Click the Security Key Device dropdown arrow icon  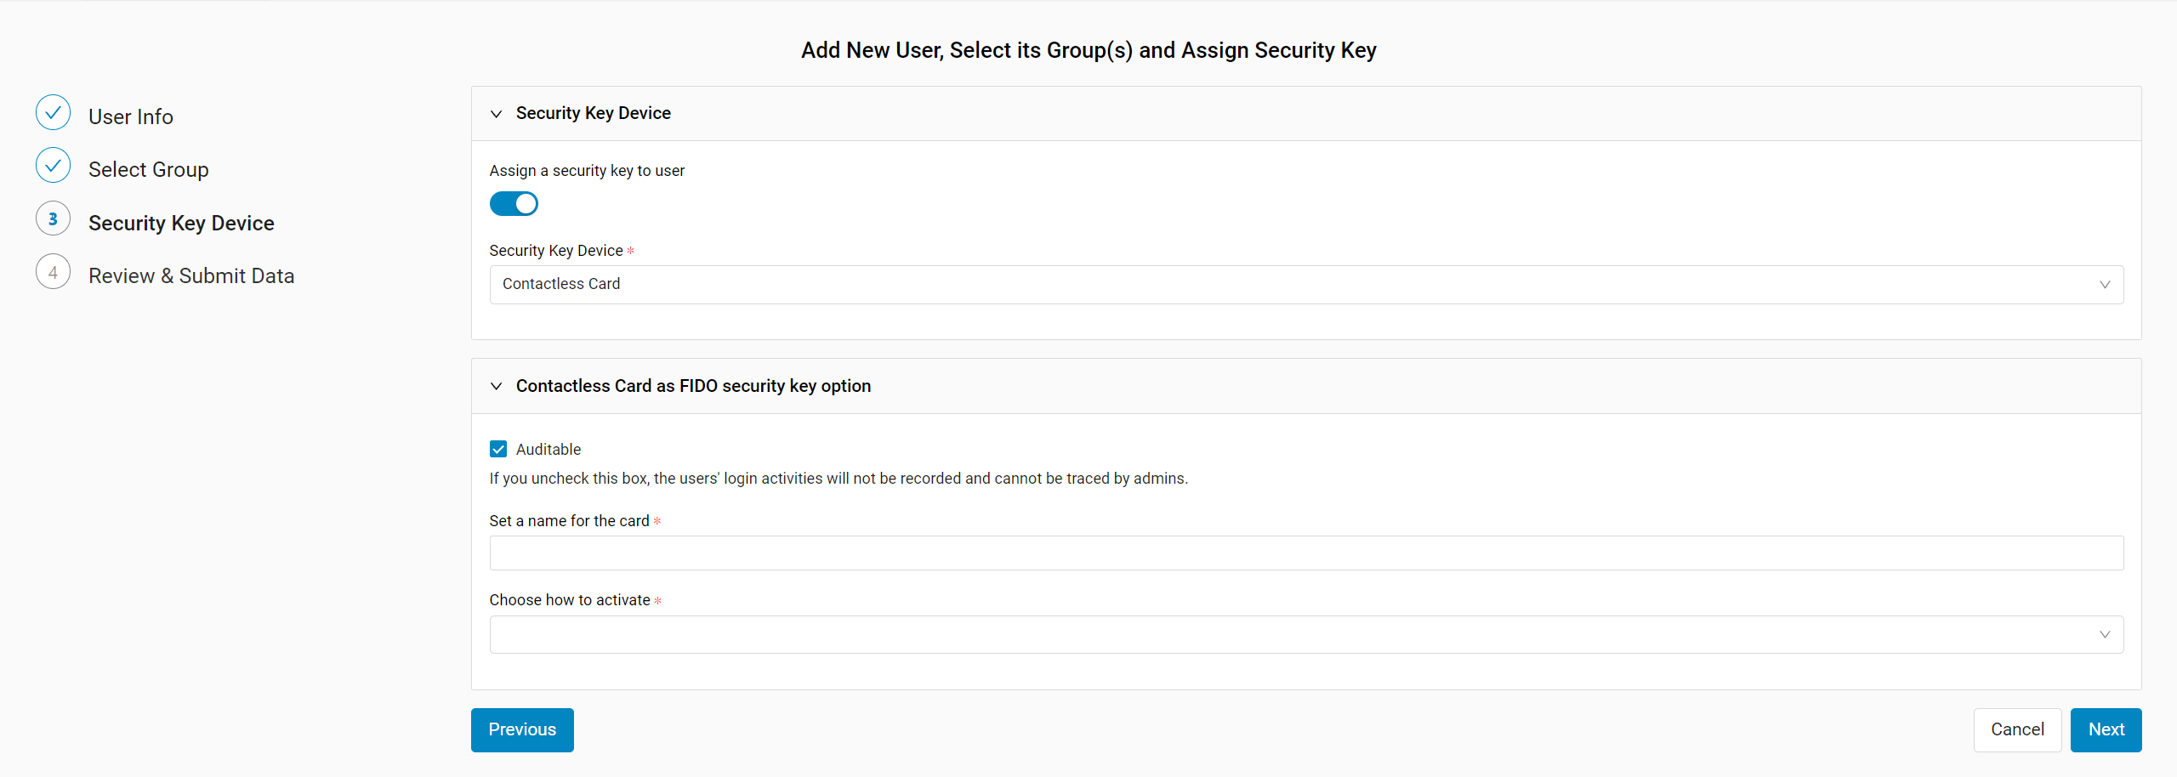pyautogui.click(x=2105, y=285)
